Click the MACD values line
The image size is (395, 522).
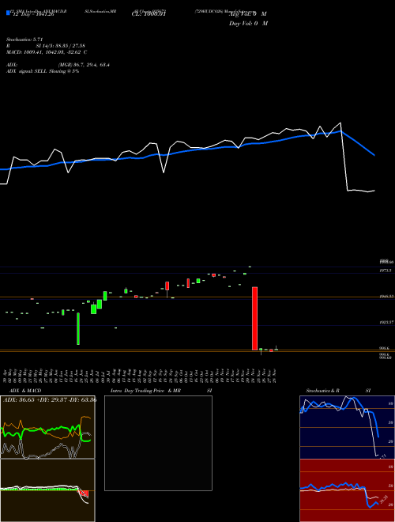click(47, 52)
